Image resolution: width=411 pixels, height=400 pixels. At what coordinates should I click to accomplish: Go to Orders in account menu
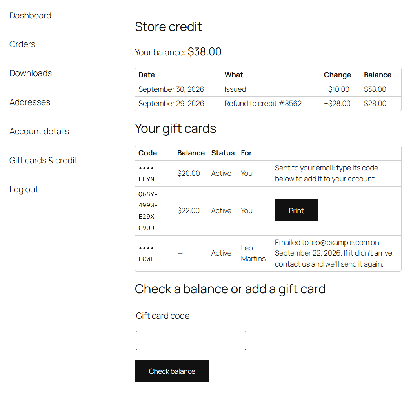point(22,44)
